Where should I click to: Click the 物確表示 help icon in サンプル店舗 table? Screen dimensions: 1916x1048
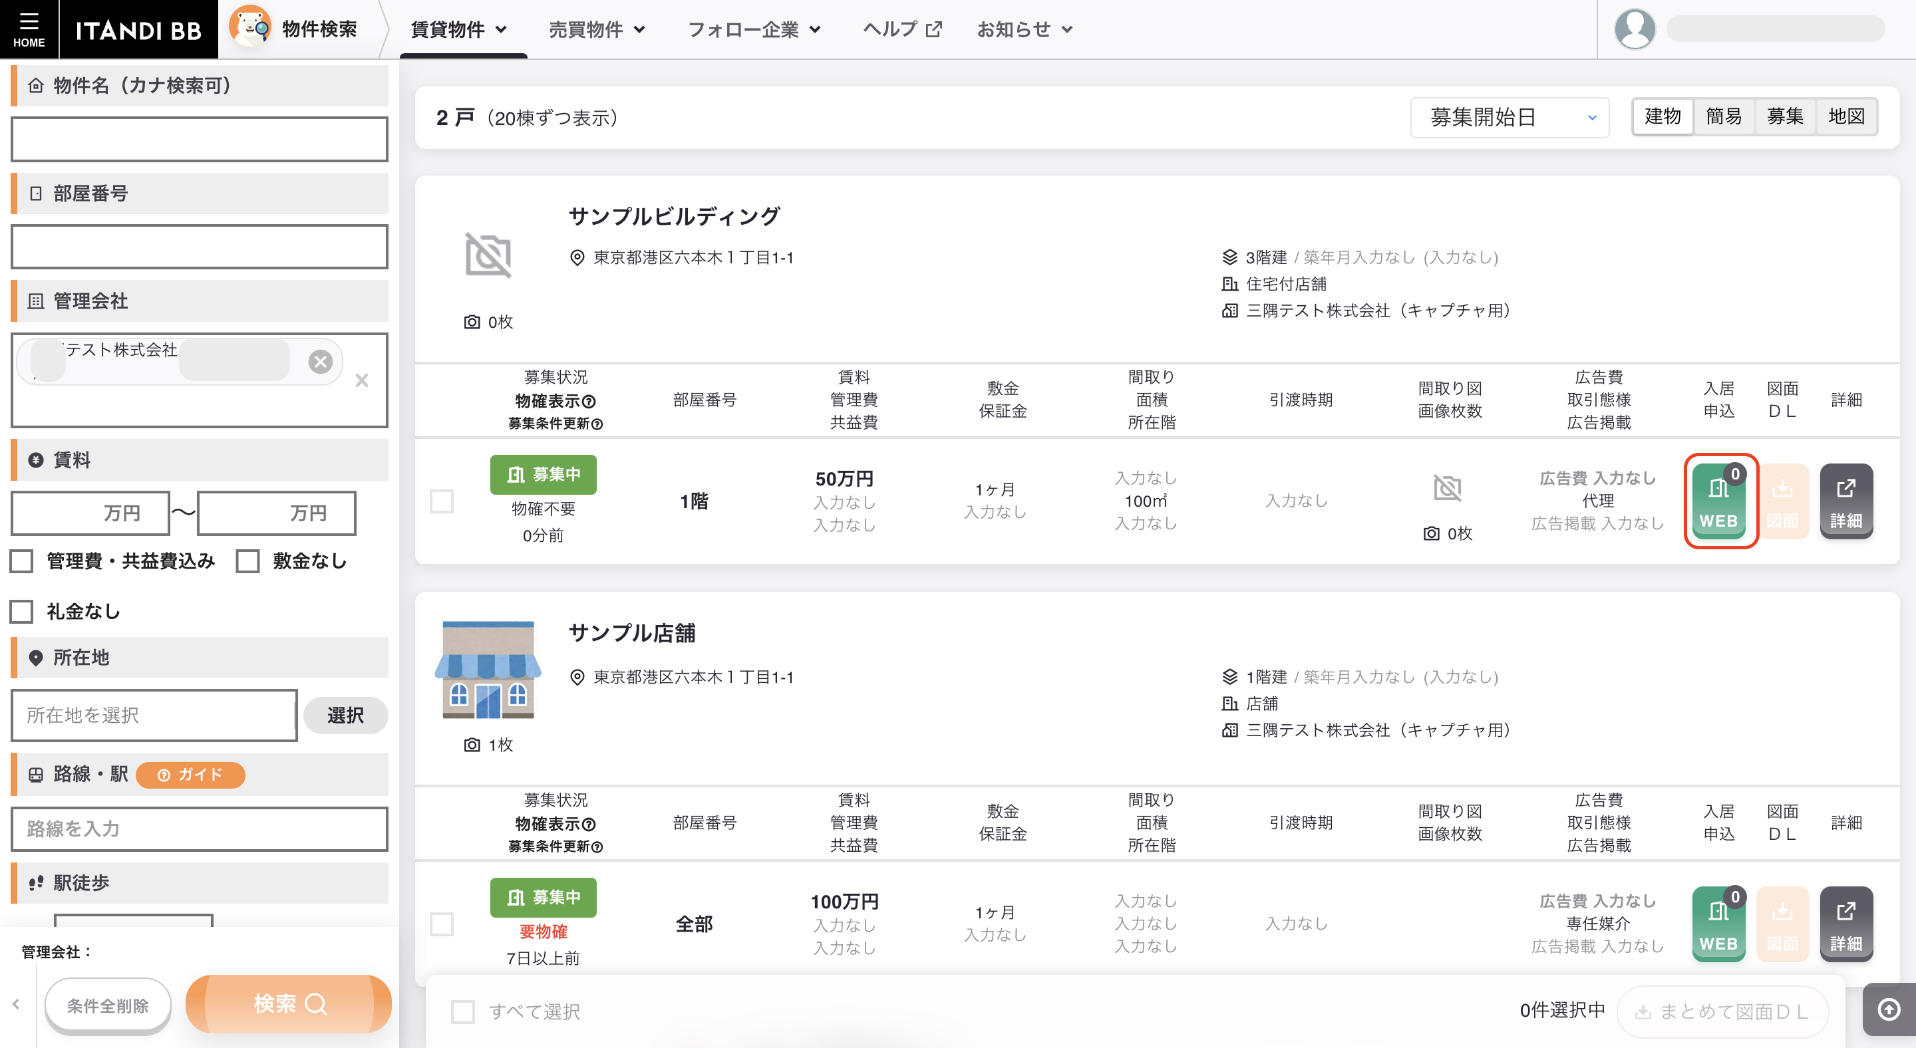coord(589,825)
